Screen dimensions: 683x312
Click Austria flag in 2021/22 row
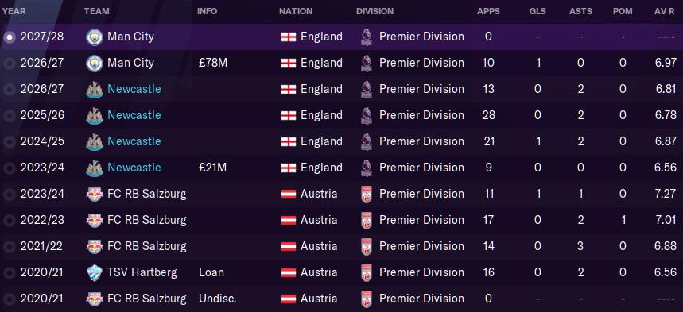point(289,246)
